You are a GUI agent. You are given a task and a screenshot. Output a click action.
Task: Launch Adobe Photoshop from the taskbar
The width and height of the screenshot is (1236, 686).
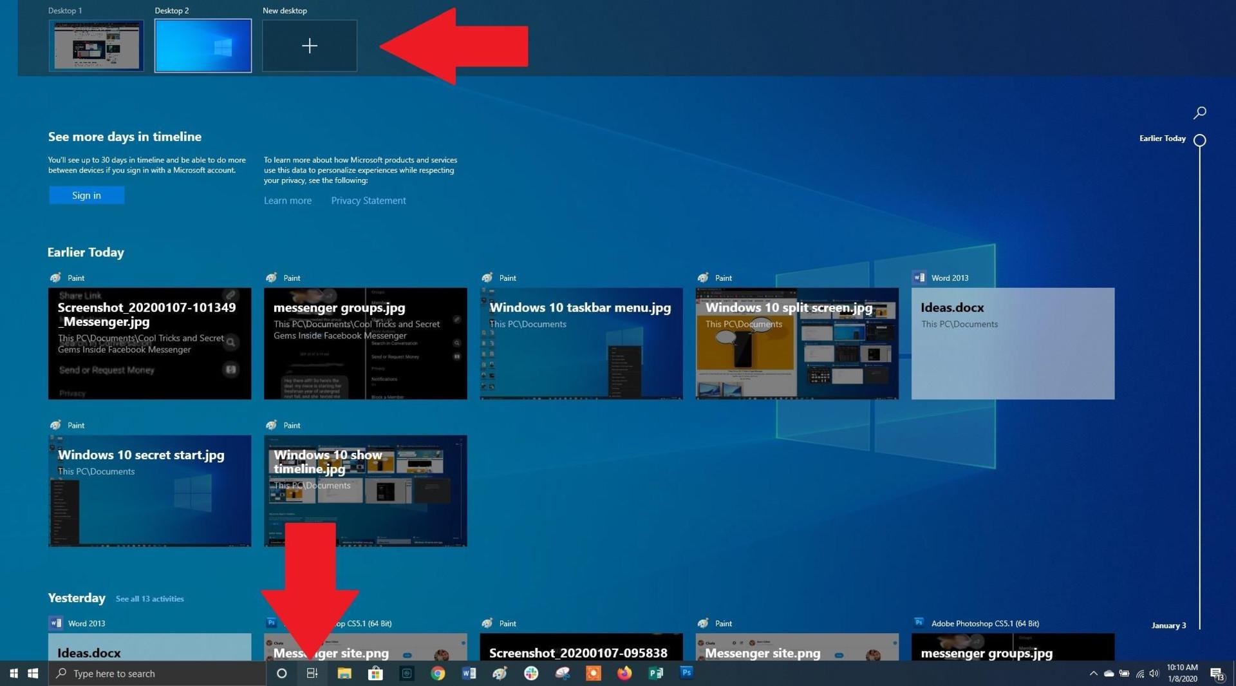pos(685,673)
